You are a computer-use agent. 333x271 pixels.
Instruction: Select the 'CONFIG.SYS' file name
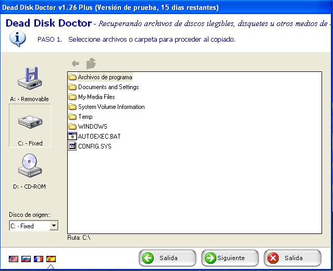pos(95,146)
